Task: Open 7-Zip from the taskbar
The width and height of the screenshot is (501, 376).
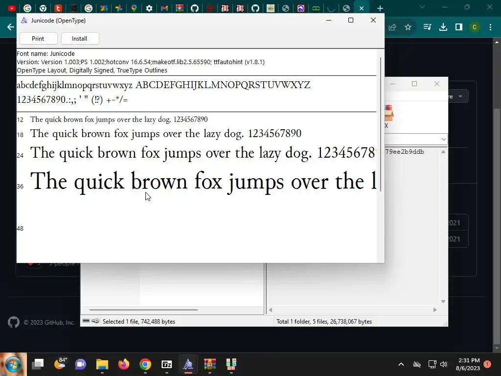Action: click(167, 364)
